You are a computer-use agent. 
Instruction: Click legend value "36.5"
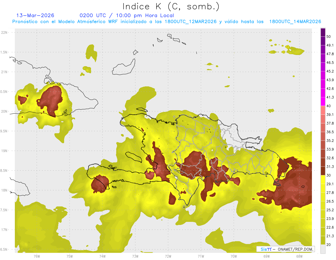(x=330, y=132)
